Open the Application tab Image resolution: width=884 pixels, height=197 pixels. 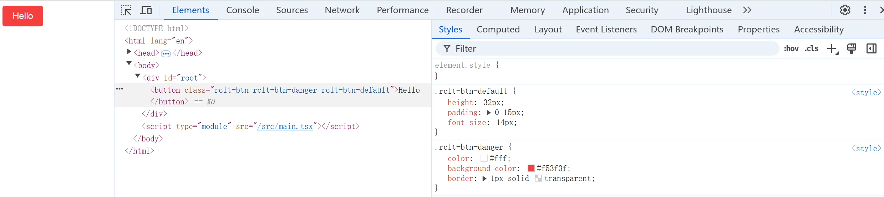click(x=585, y=10)
